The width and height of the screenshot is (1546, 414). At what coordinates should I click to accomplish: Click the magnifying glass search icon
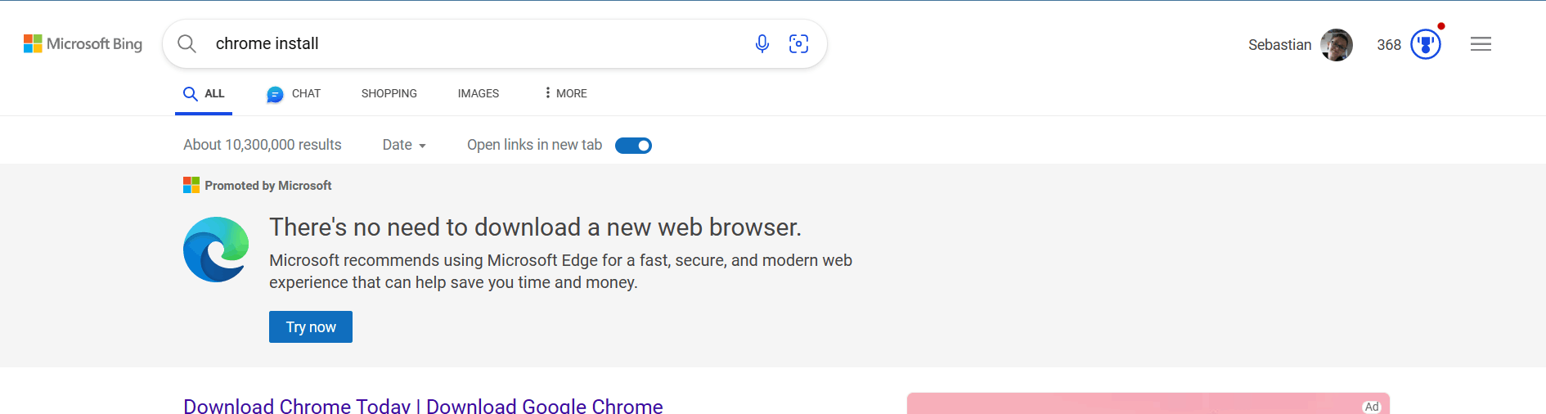click(187, 43)
